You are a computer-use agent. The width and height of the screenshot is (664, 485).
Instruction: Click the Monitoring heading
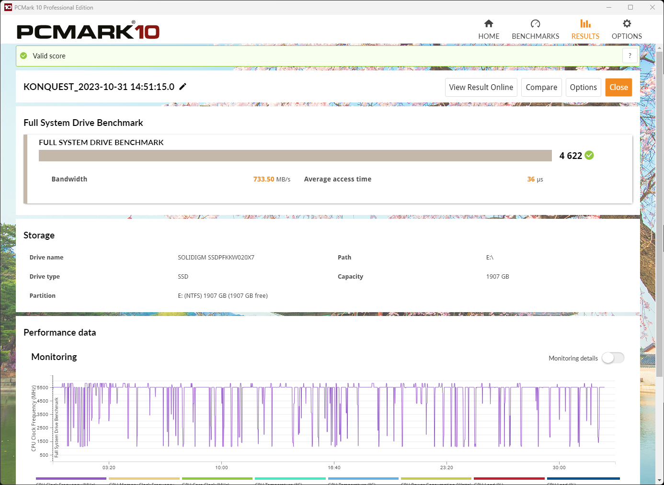54,357
